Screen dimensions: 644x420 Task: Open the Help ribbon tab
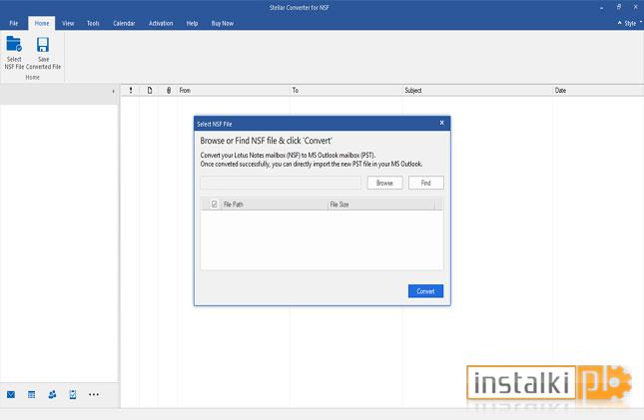coord(192,23)
